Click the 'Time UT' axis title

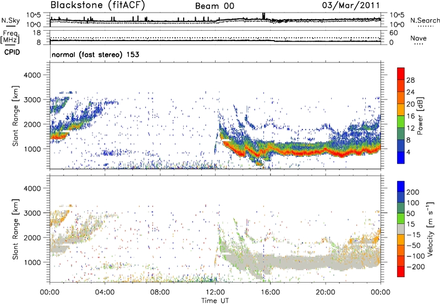click(x=215, y=300)
